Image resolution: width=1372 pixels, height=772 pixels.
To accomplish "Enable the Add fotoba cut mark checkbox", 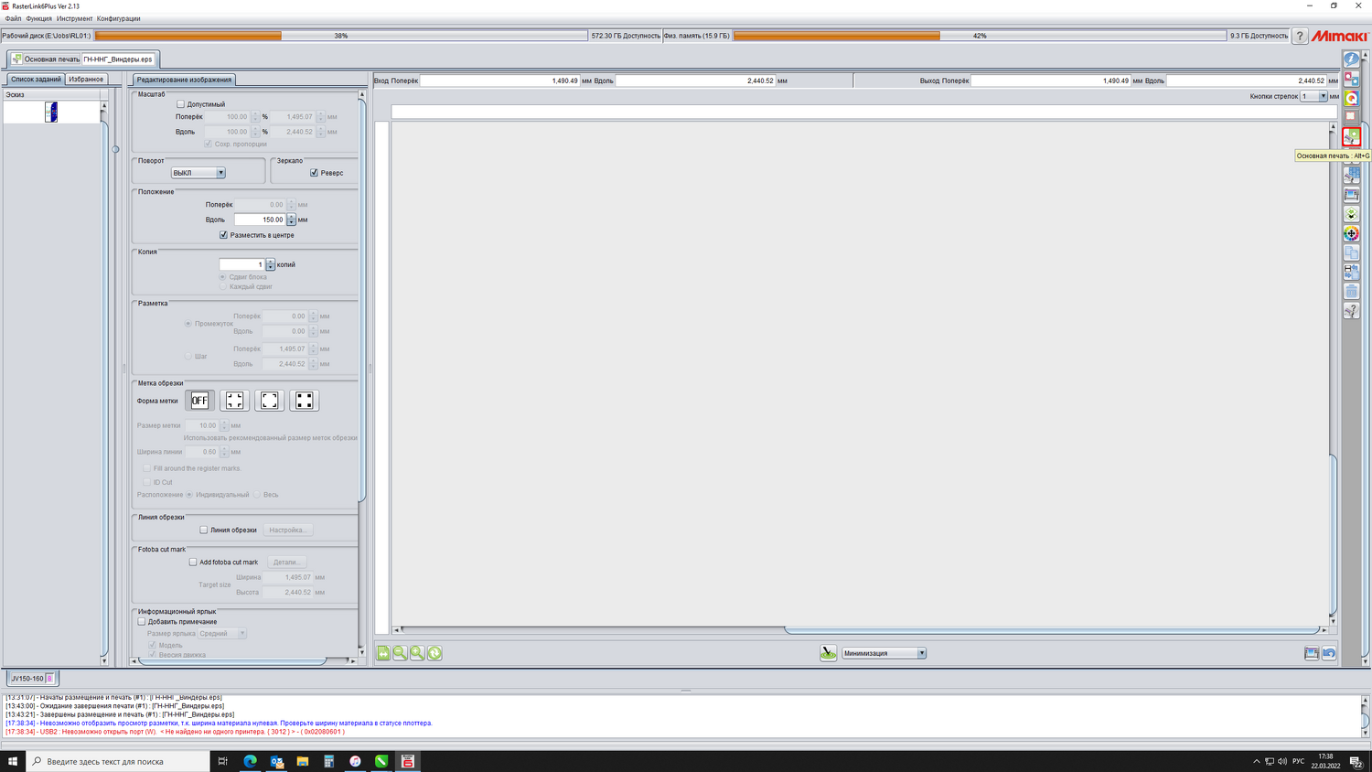I will tap(193, 563).
